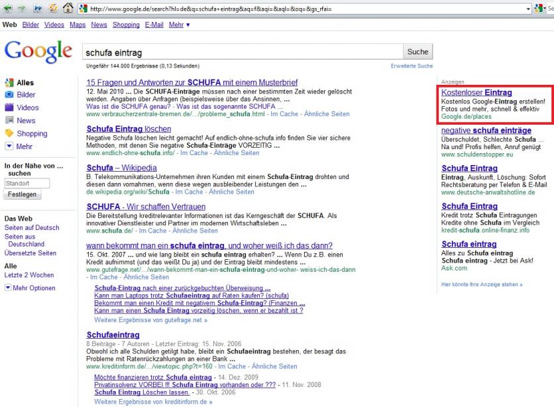The height and width of the screenshot is (407, 554).
Task: Select the Alles icon in sidebar
Action: [x=9, y=83]
